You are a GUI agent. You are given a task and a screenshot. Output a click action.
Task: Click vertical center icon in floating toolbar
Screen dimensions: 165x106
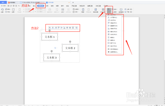pos(61,28)
